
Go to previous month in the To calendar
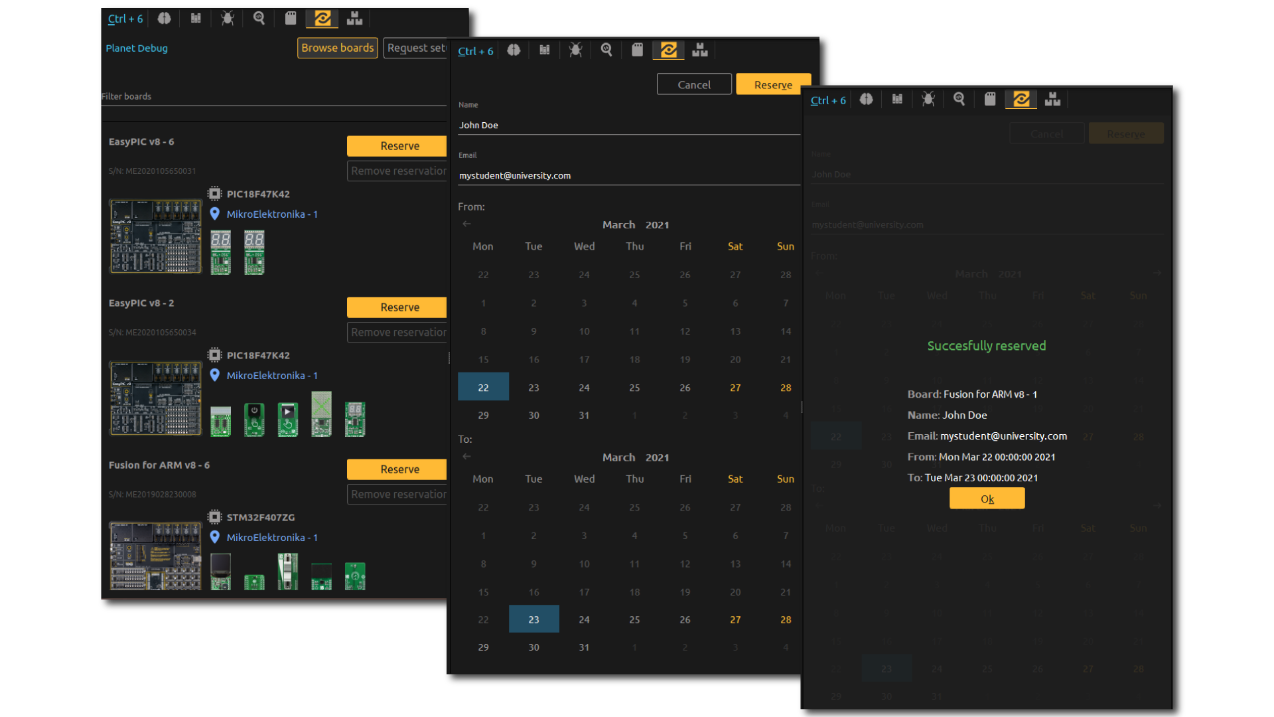pos(466,456)
